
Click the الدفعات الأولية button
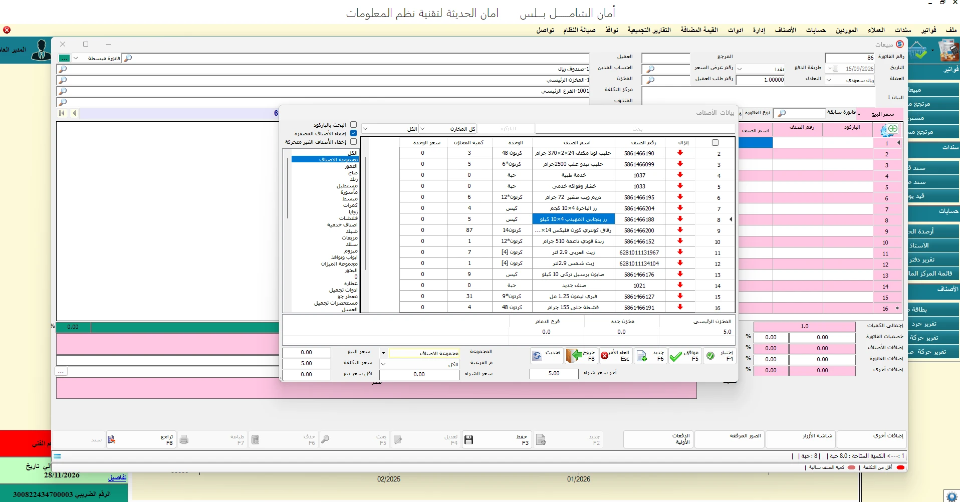(658, 439)
